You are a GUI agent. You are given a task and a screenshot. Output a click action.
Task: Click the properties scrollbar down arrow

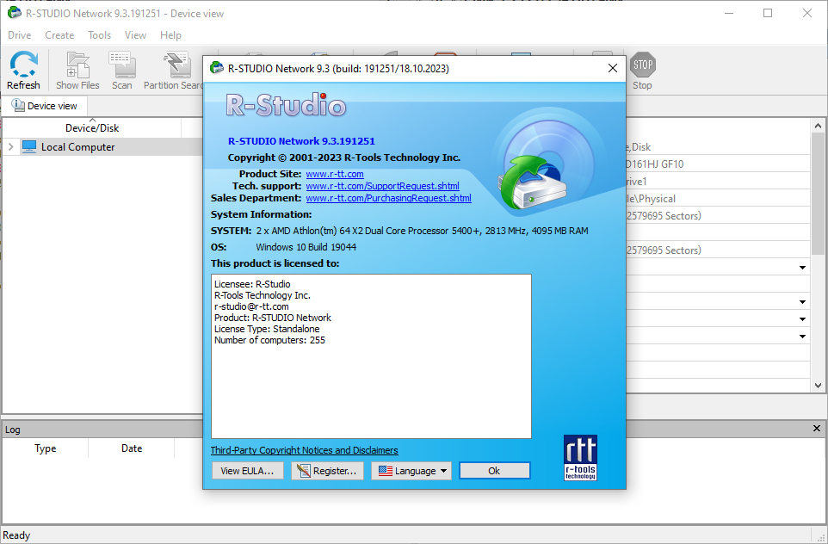(x=818, y=386)
